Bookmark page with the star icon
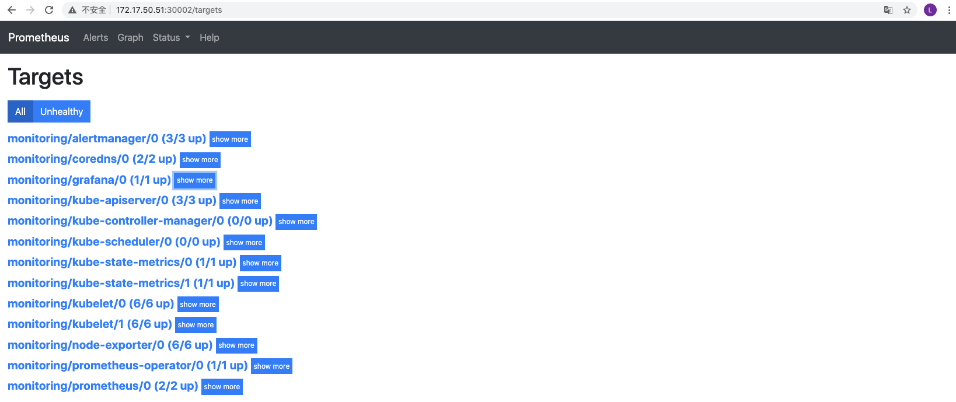 tap(907, 10)
